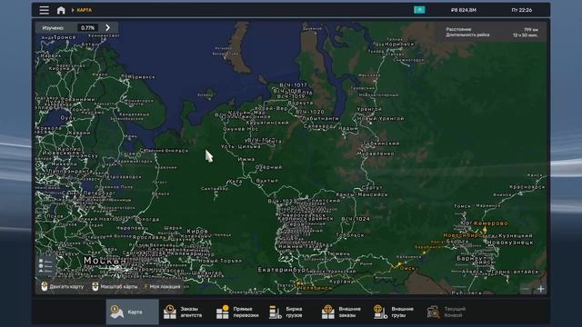Select Муравленко city label
This screenshot has height=327, width=582.
point(376,154)
